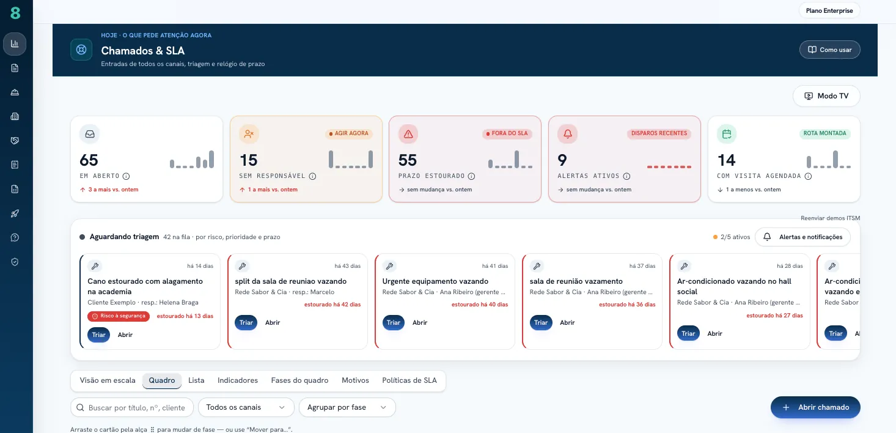
Task: View the Políticas de SLA tab
Action: (409, 380)
